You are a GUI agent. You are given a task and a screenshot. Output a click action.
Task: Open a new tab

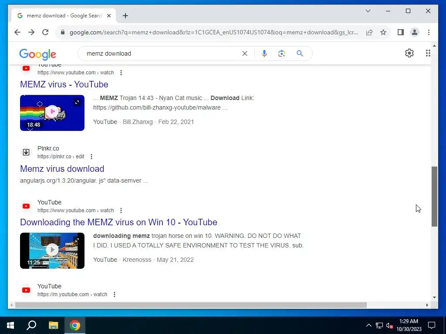[125, 16]
